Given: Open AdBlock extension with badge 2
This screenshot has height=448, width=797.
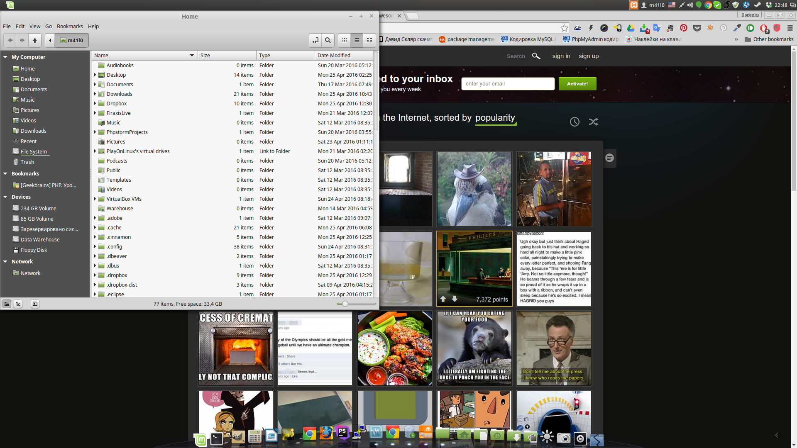Looking at the screenshot, I should [x=764, y=28].
